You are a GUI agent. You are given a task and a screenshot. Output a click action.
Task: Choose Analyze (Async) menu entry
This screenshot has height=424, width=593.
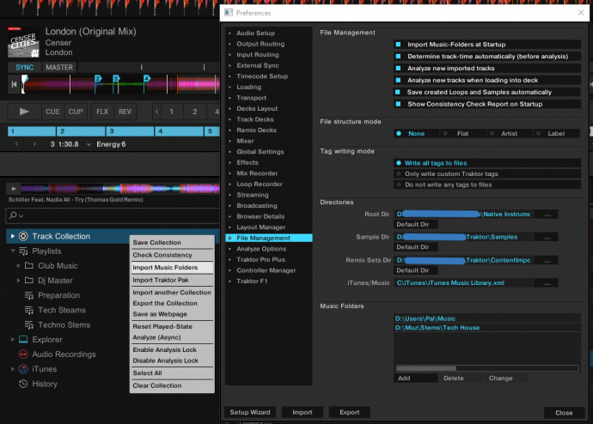172,337
